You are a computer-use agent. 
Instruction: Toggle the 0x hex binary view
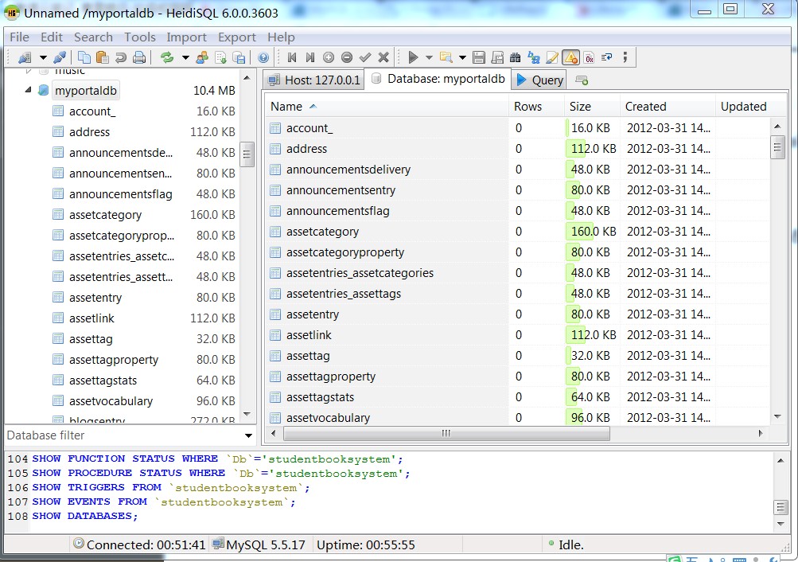pyautogui.click(x=589, y=57)
